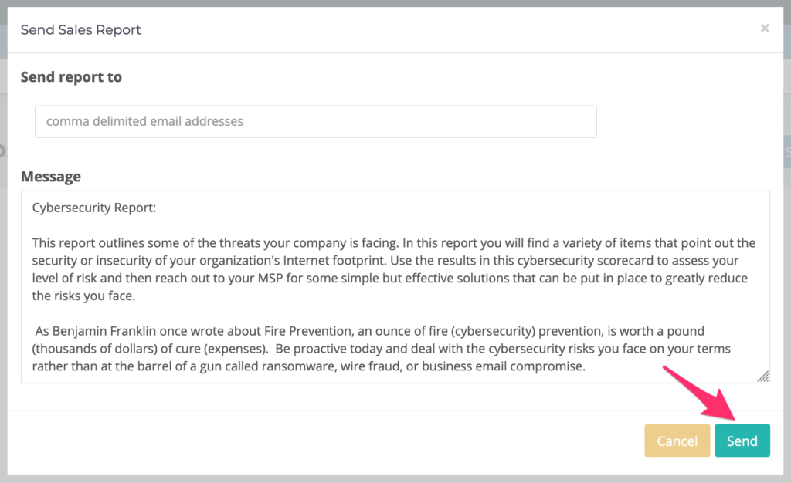Image resolution: width=791 pixels, height=483 pixels.
Task: Click the 'Send Sales Report' dialog title
Action: pos(80,30)
